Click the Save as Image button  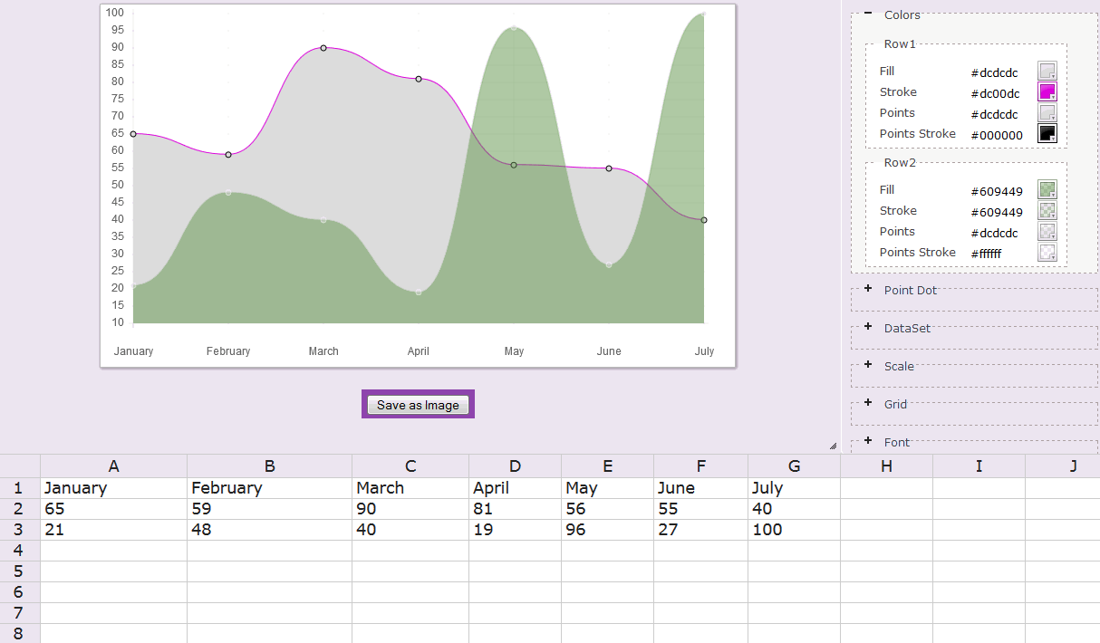[418, 405]
